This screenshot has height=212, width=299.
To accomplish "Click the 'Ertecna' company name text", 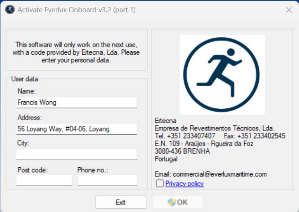I will [x=166, y=121].
